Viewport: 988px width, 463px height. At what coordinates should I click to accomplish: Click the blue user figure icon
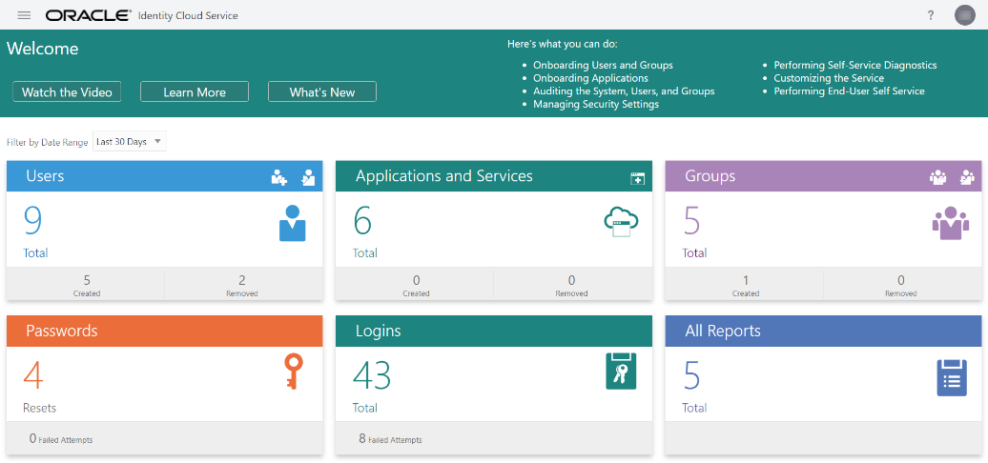[293, 223]
